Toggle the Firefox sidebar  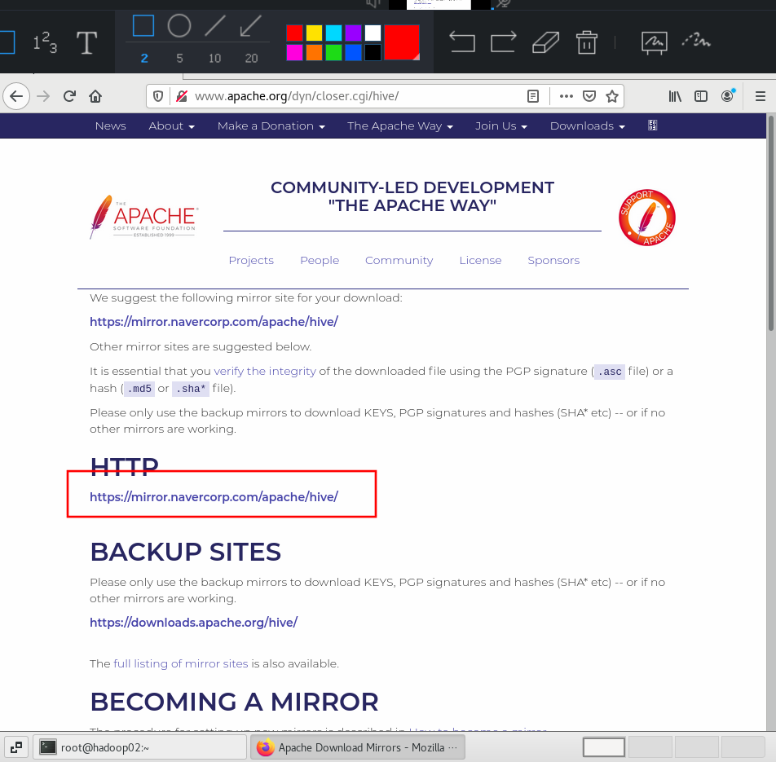(701, 96)
